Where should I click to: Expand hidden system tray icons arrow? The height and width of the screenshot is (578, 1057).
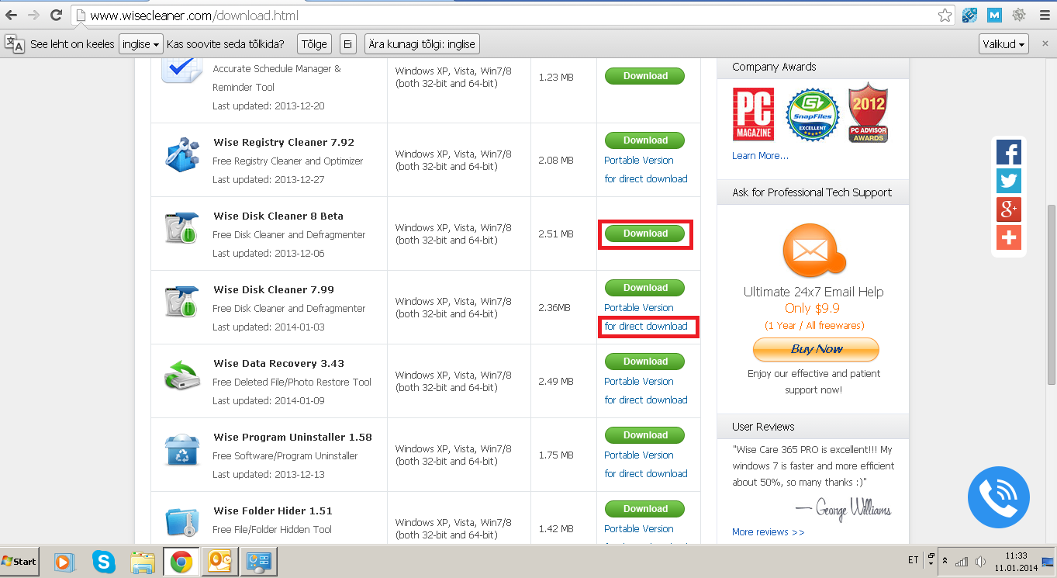pos(945,561)
